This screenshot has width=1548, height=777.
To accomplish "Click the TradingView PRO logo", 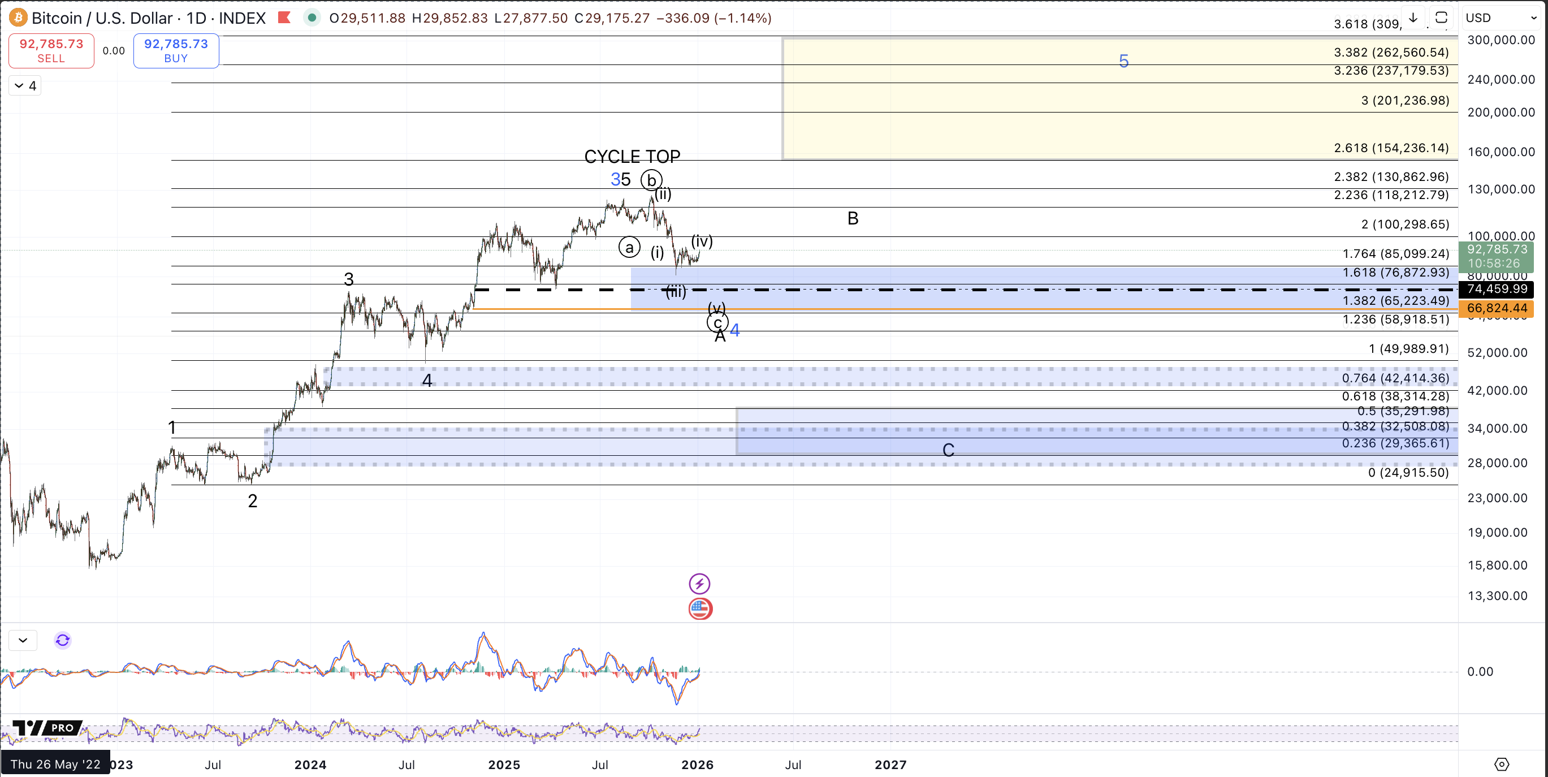I will (x=47, y=728).
